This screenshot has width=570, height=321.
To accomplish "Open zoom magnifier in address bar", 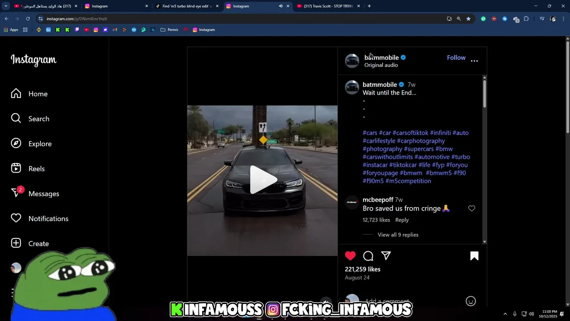I will 459,19.
